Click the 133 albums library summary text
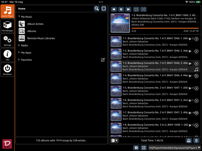202x151 pixels. coord(61,140)
